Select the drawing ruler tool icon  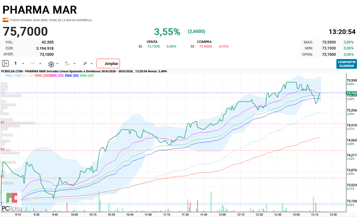pyautogui.click(x=85, y=63)
